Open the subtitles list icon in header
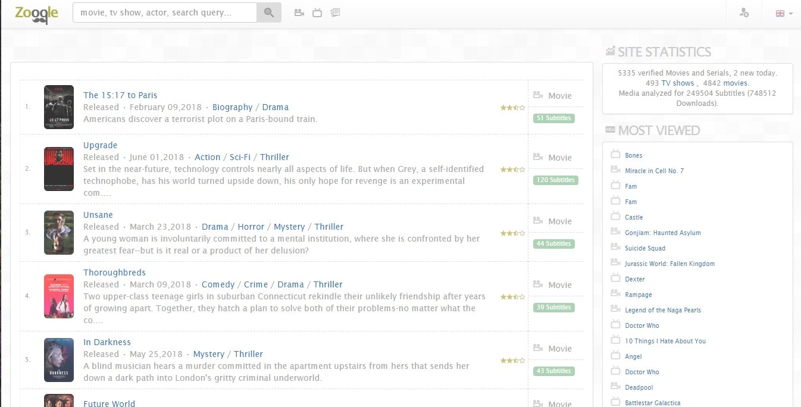Viewport: 801px width, 407px height. [335, 12]
